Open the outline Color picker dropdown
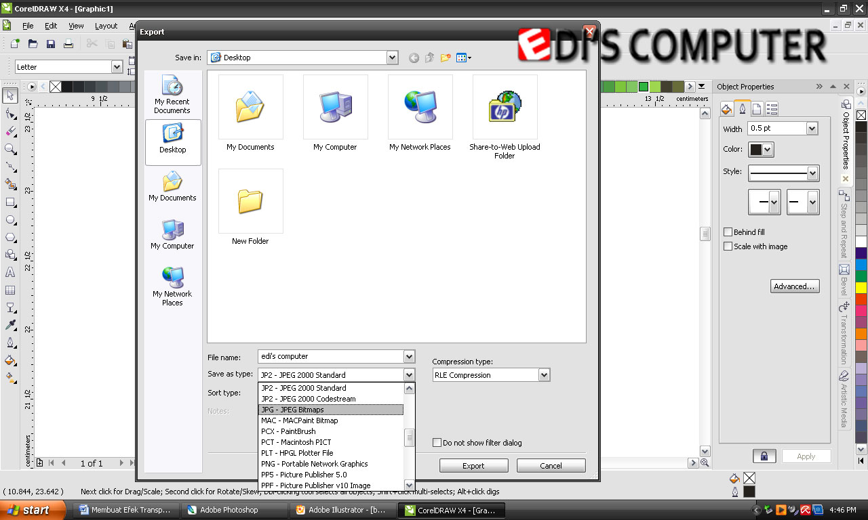Viewport: 868px width, 520px height. (x=768, y=150)
